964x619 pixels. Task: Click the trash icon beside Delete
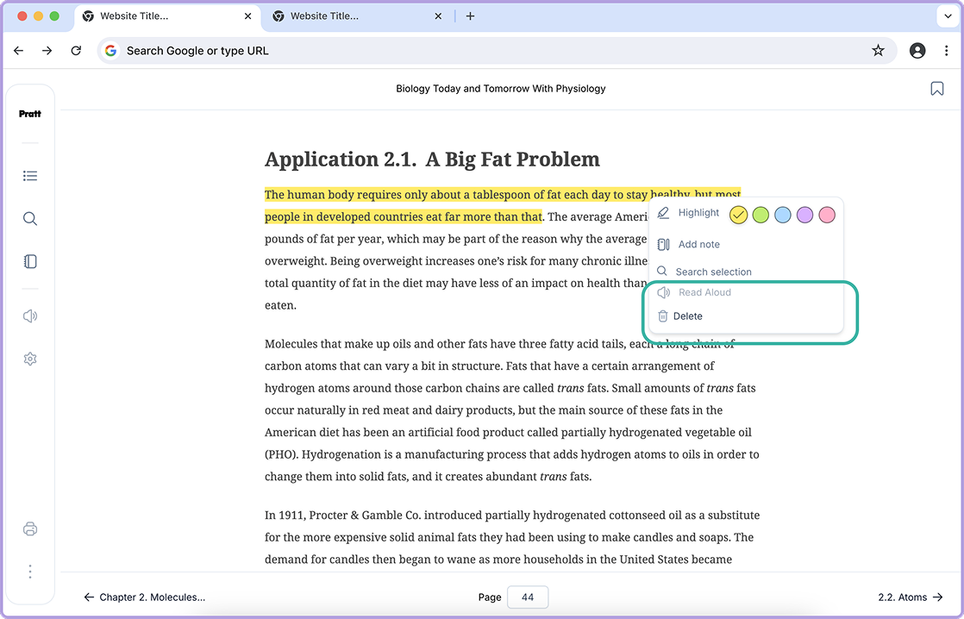click(x=663, y=316)
